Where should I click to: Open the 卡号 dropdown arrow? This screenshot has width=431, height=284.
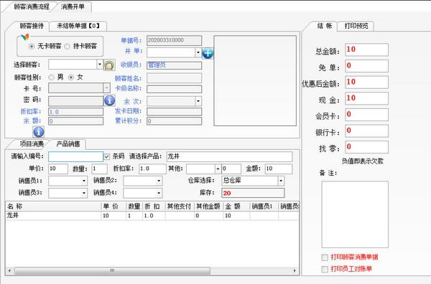(106, 88)
